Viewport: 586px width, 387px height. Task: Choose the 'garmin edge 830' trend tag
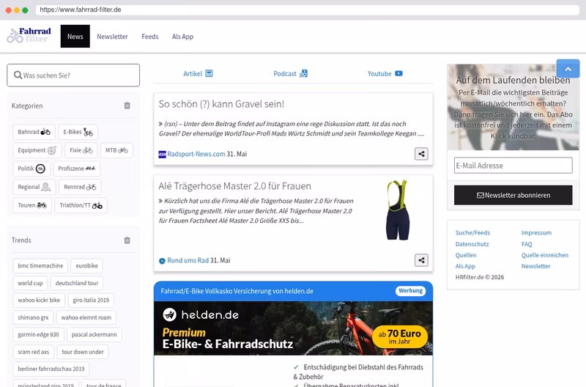pyautogui.click(x=39, y=335)
